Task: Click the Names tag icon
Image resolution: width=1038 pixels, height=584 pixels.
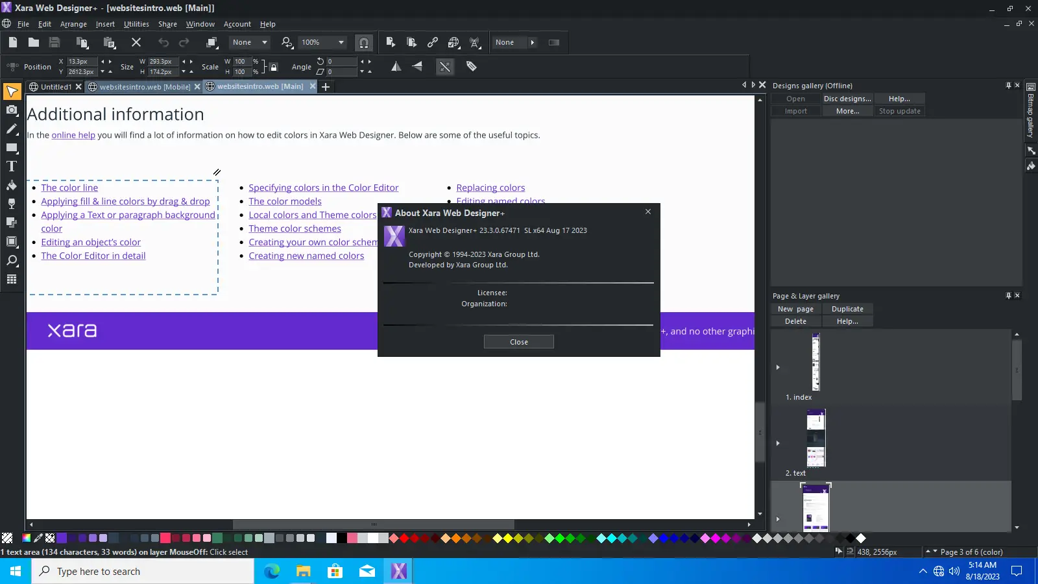Action: point(472,66)
